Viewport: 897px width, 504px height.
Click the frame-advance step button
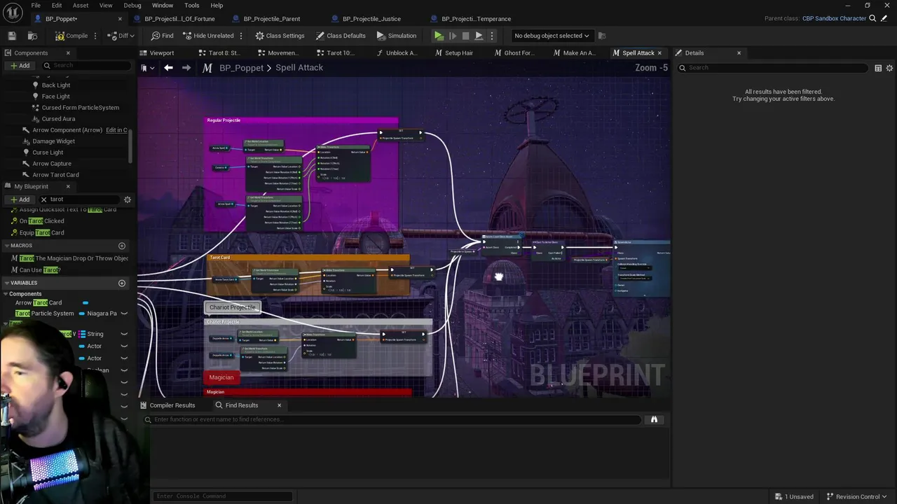pyautogui.click(x=452, y=36)
